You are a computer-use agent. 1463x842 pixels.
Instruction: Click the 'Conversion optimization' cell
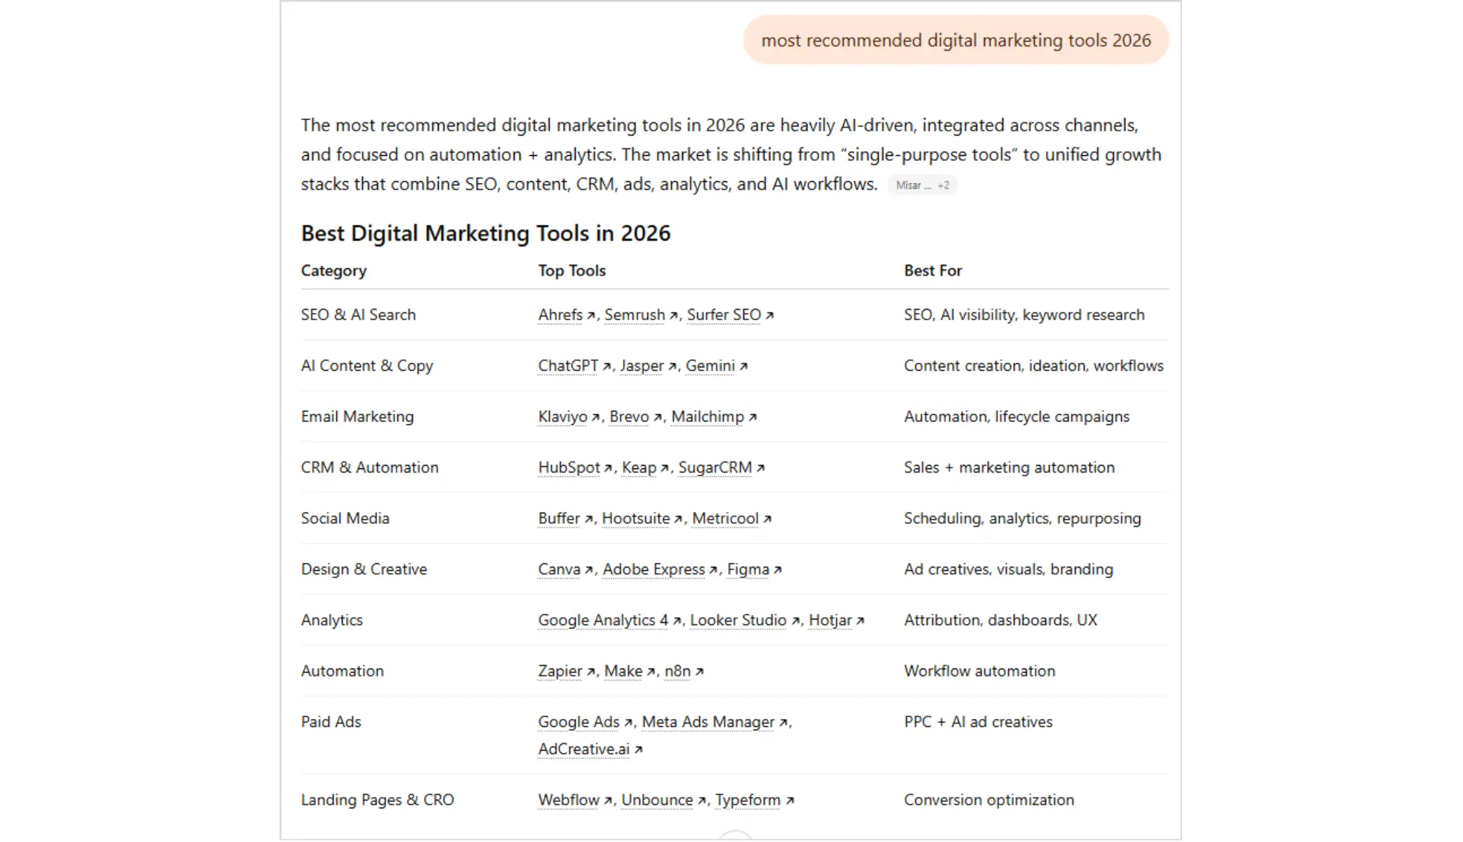pyautogui.click(x=988, y=800)
